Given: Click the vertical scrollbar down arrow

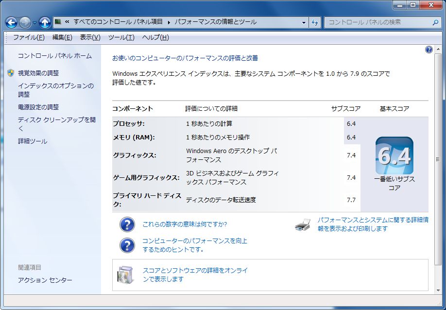Looking at the screenshot, I should [x=438, y=291].
